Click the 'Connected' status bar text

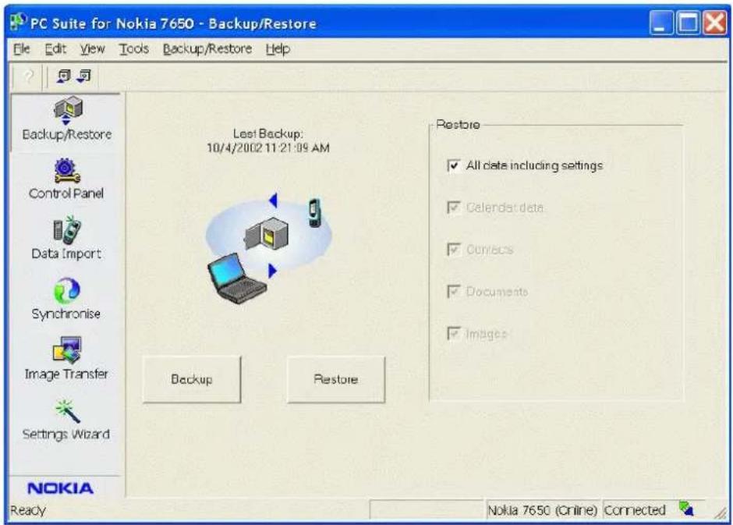[x=635, y=509]
